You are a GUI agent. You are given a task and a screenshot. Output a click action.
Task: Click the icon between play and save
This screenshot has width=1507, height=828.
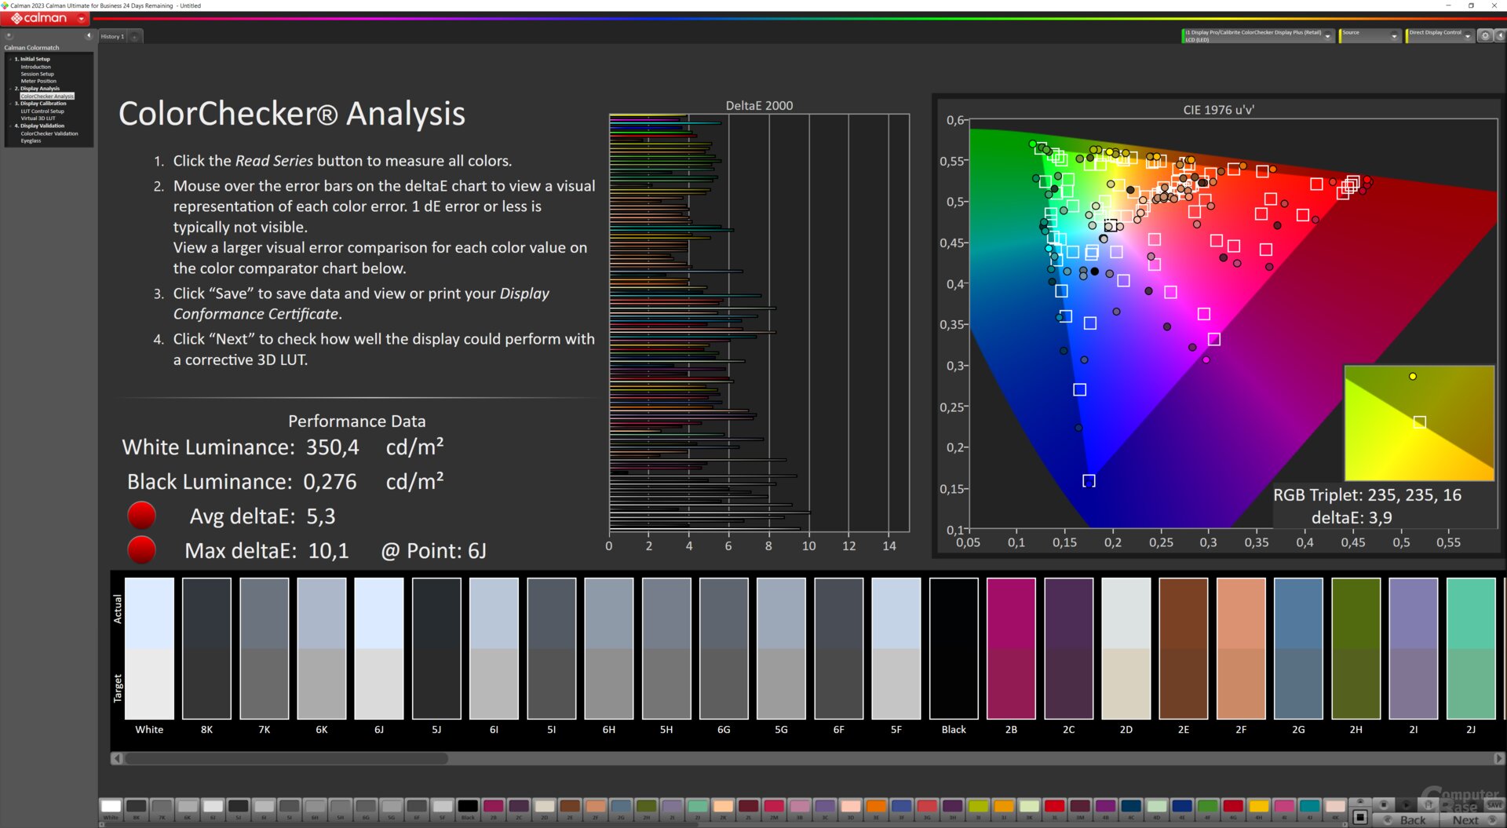coord(1428,804)
